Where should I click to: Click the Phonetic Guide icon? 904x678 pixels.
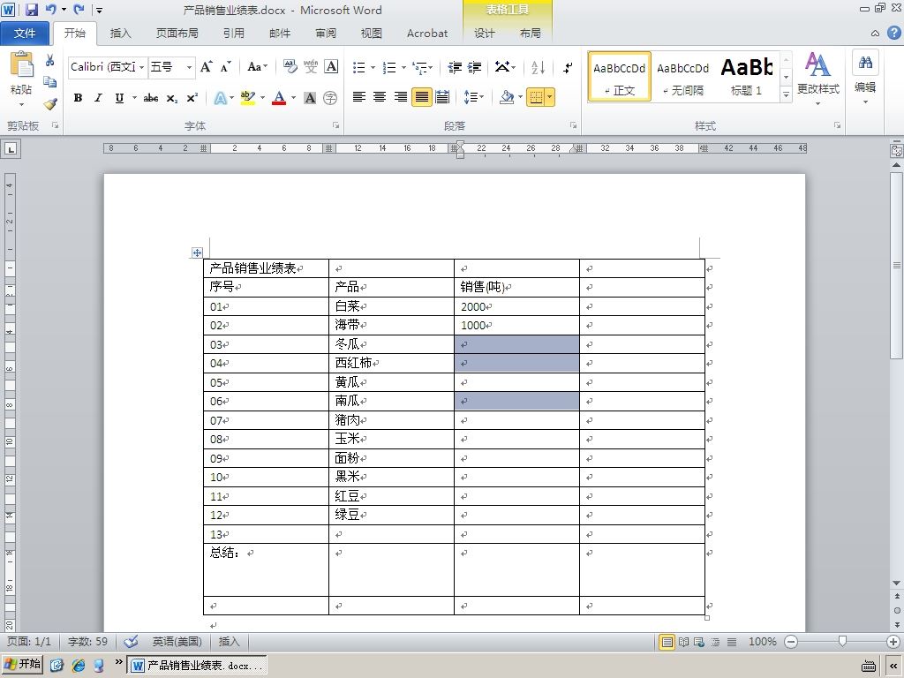(x=311, y=67)
